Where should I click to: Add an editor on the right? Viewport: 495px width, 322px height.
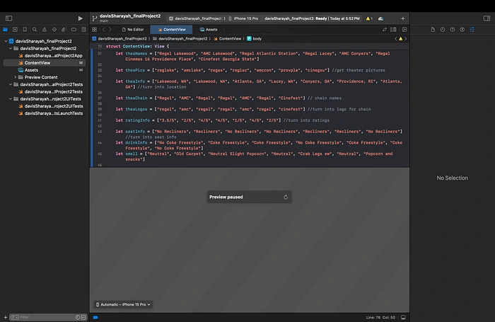(x=404, y=30)
